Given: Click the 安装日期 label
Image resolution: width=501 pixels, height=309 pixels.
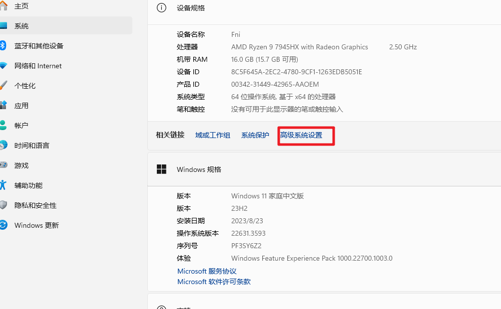Looking at the screenshot, I should pyautogui.click(x=191, y=221).
